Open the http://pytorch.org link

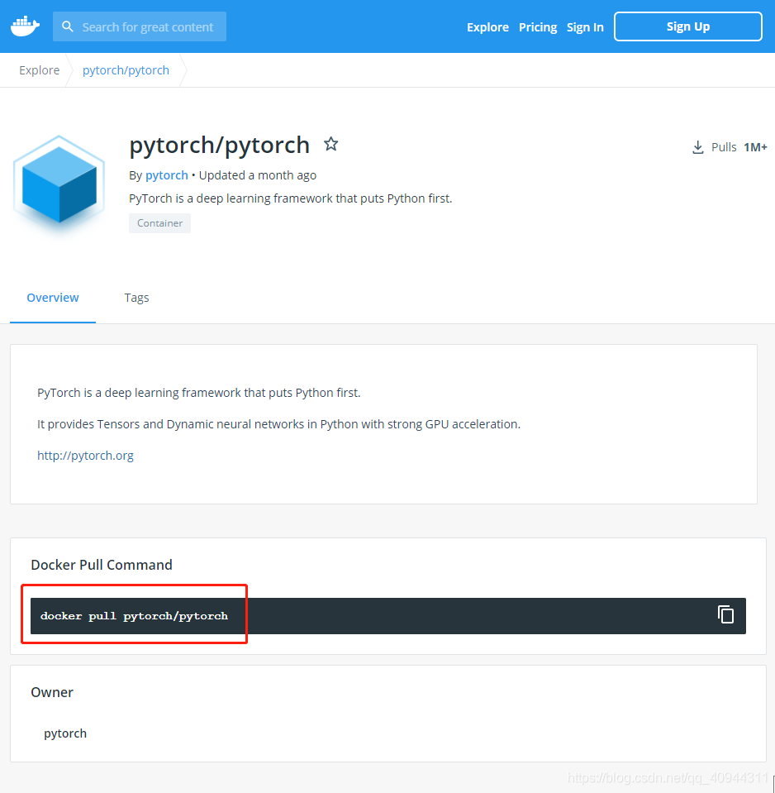click(85, 455)
